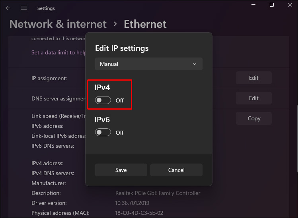298x218 pixels.
Task: Turn on the IPv6 toggle
Action: click(x=103, y=133)
